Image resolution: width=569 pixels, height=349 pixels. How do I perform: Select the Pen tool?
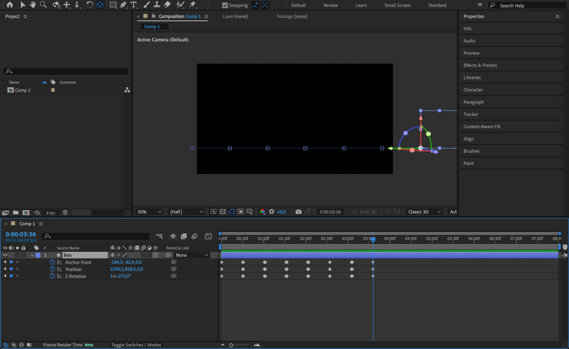coord(123,5)
